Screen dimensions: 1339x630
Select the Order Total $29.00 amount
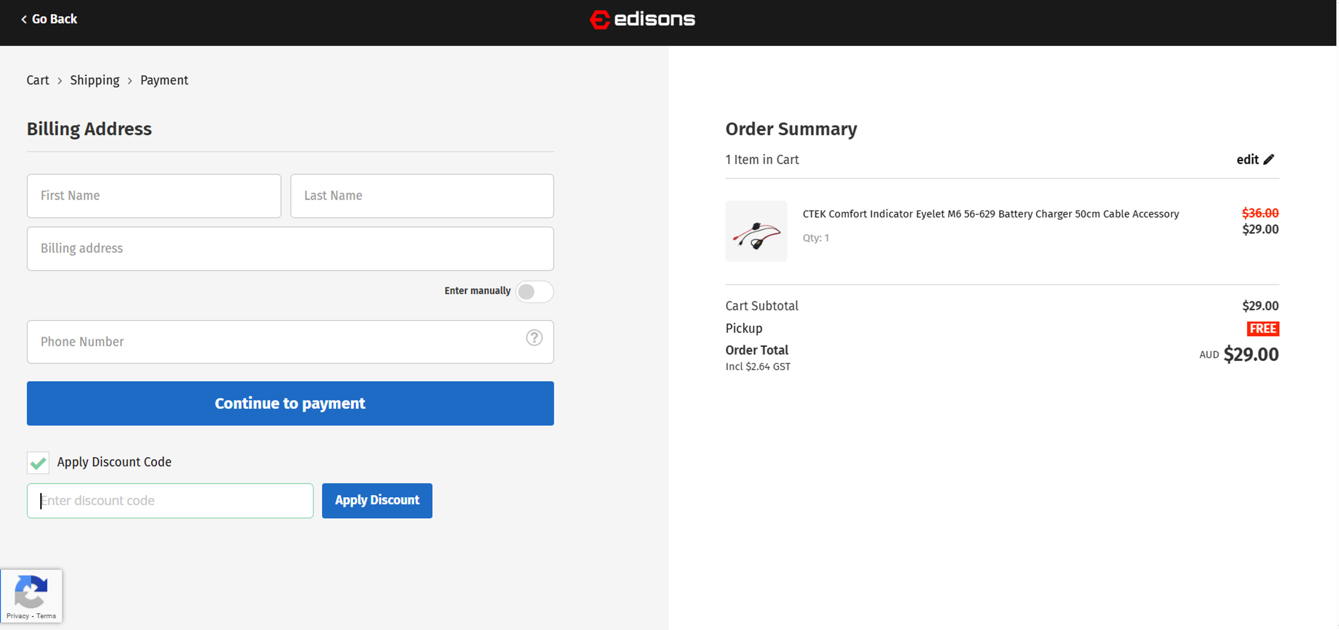(x=1251, y=354)
